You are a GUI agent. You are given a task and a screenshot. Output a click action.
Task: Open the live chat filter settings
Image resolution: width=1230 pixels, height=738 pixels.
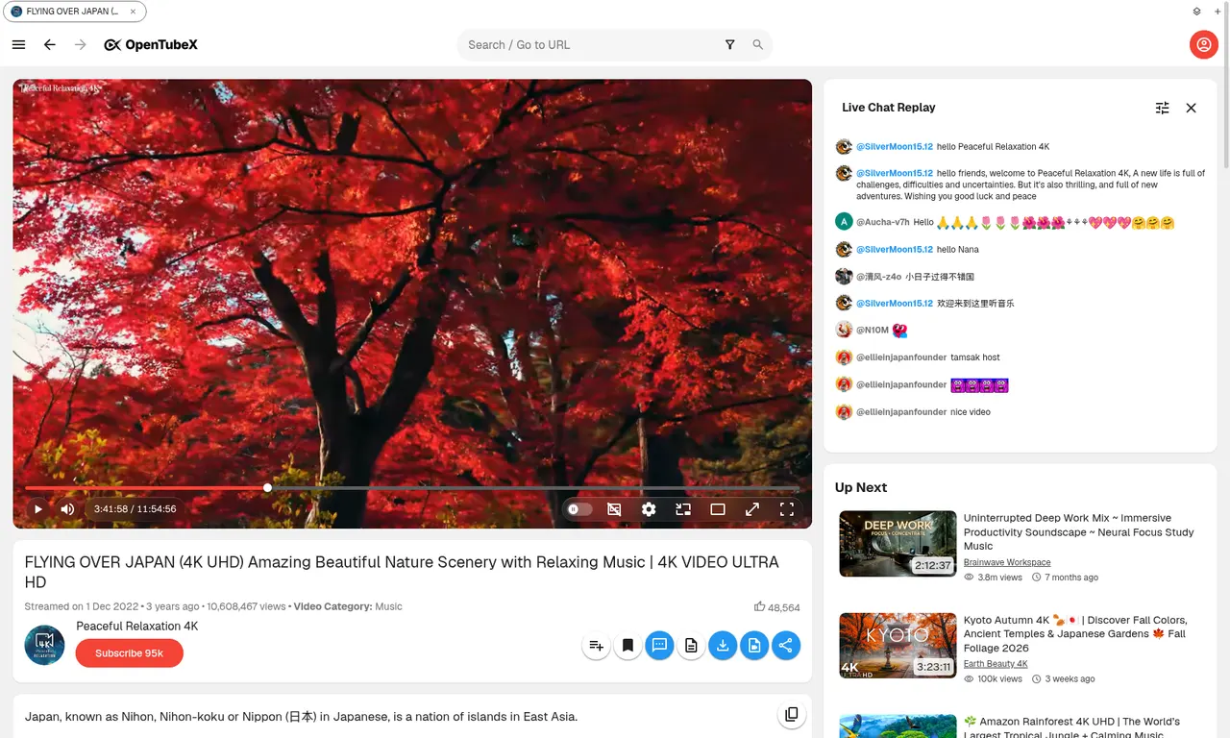[1163, 109]
